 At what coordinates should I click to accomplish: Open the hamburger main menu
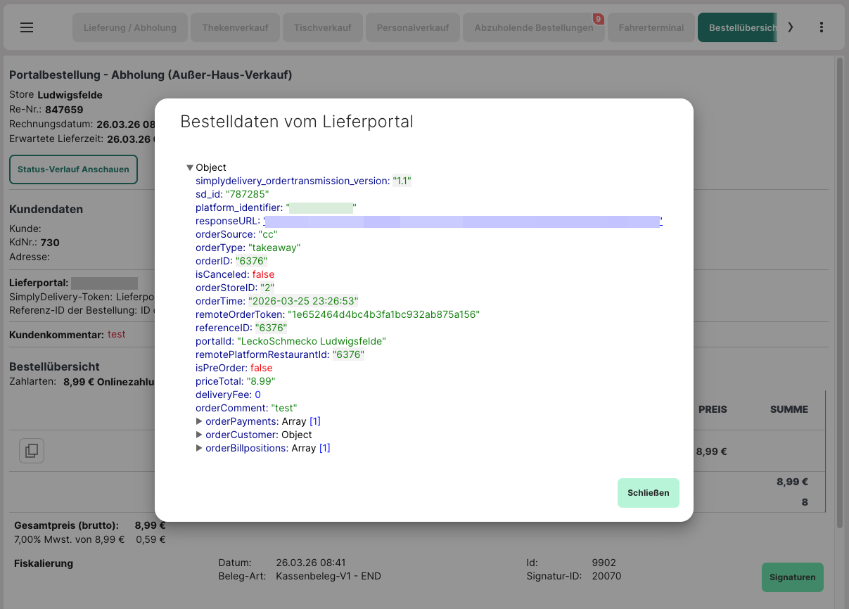coord(27,27)
